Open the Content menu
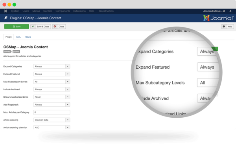This screenshot has height=144, width=236. (x=48, y=11)
